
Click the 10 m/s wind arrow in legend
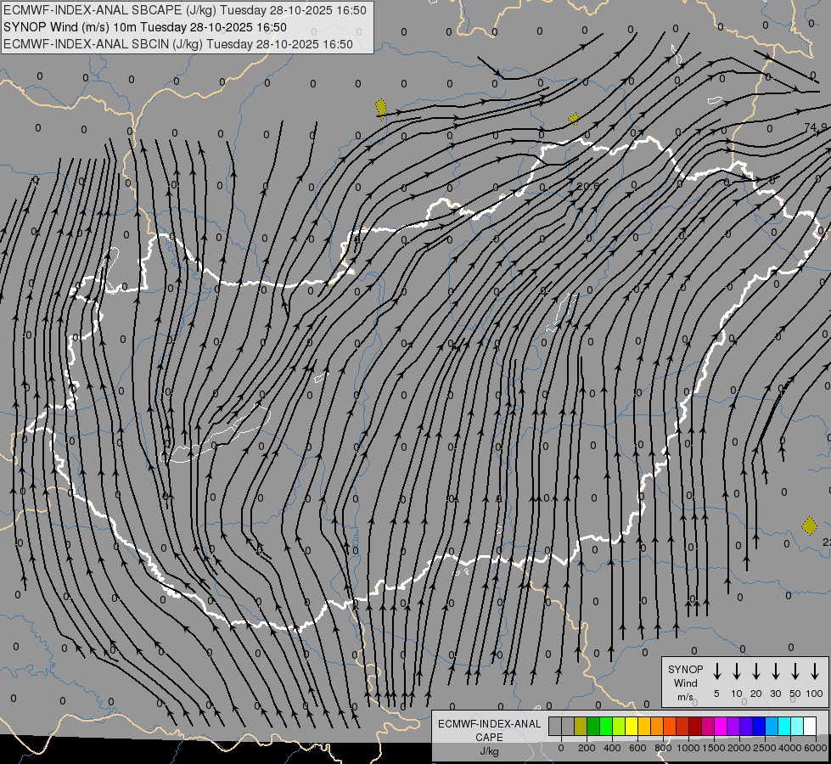tap(736, 671)
